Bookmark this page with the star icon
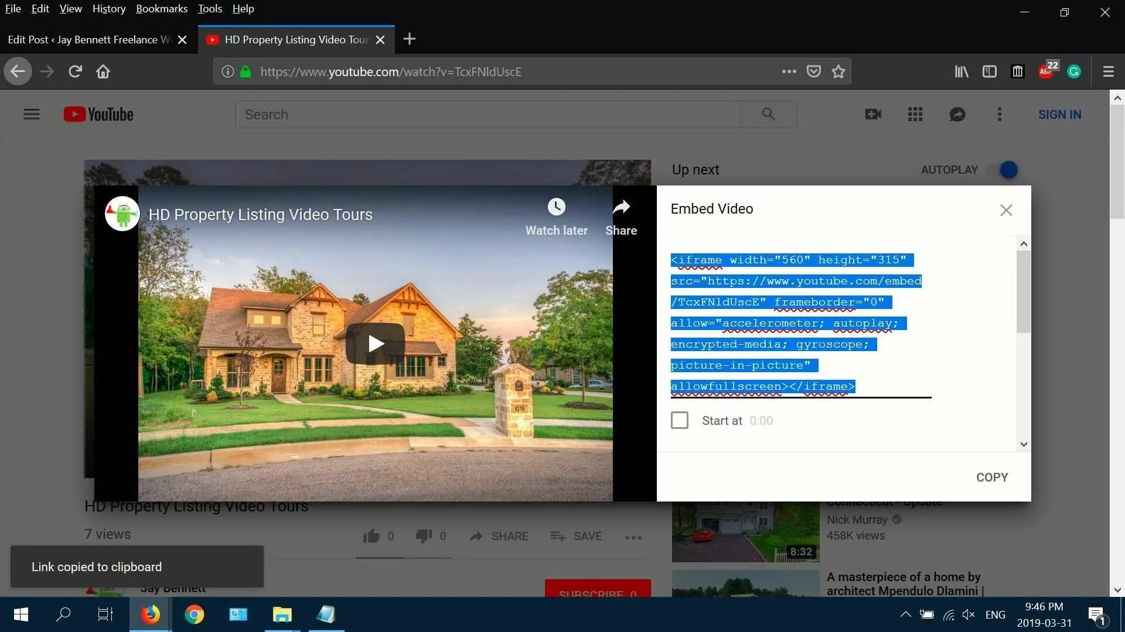This screenshot has width=1125, height=632. [838, 71]
